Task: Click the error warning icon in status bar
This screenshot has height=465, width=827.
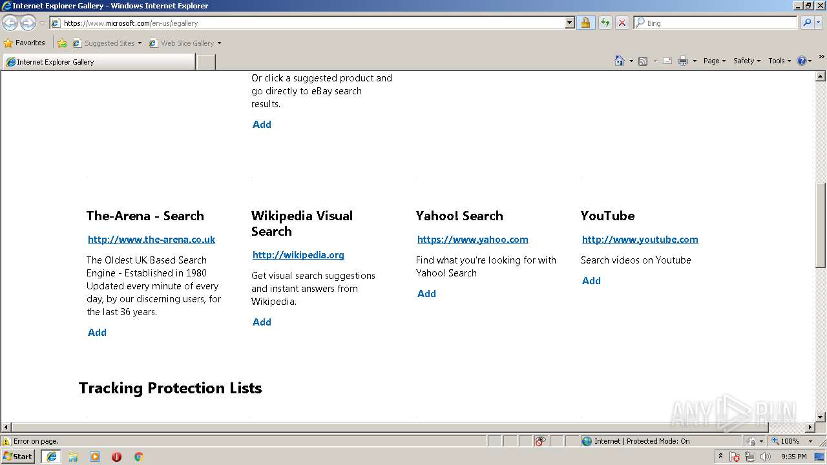Action: pyautogui.click(x=6, y=441)
